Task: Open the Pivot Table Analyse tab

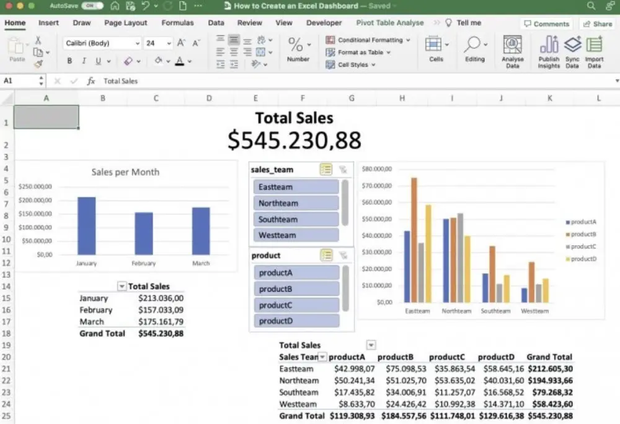Action: pyautogui.click(x=390, y=23)
